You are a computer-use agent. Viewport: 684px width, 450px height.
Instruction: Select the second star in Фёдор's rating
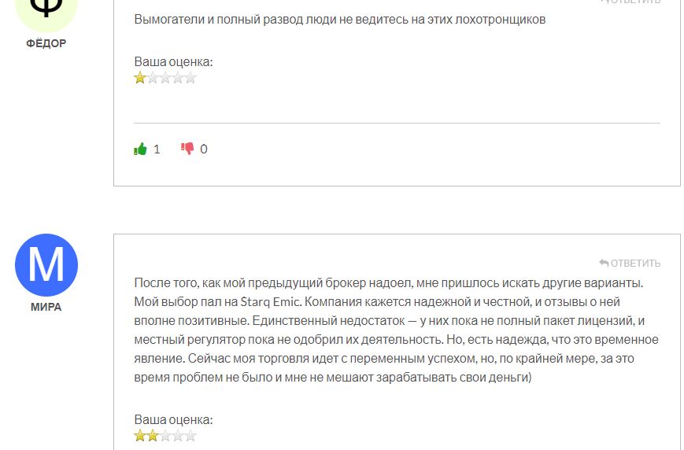153,78
